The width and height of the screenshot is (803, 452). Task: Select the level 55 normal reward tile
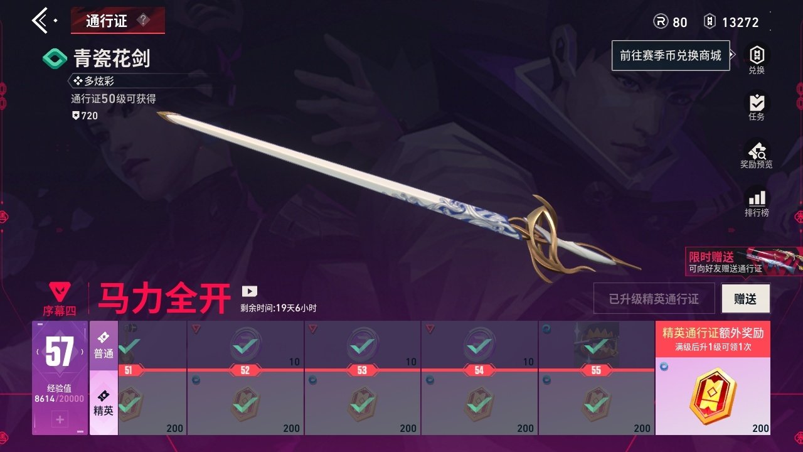tap(596, 345)
